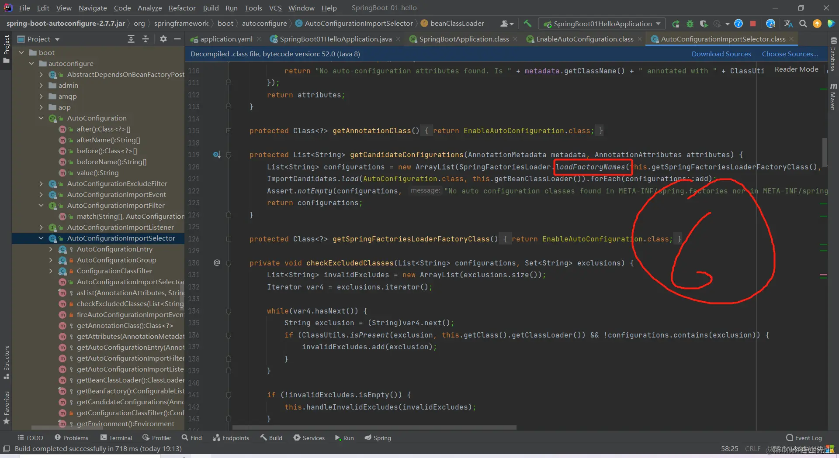839x458 pixels.
Task: Open the translate icon in the top toolbar
Action: 788,24
